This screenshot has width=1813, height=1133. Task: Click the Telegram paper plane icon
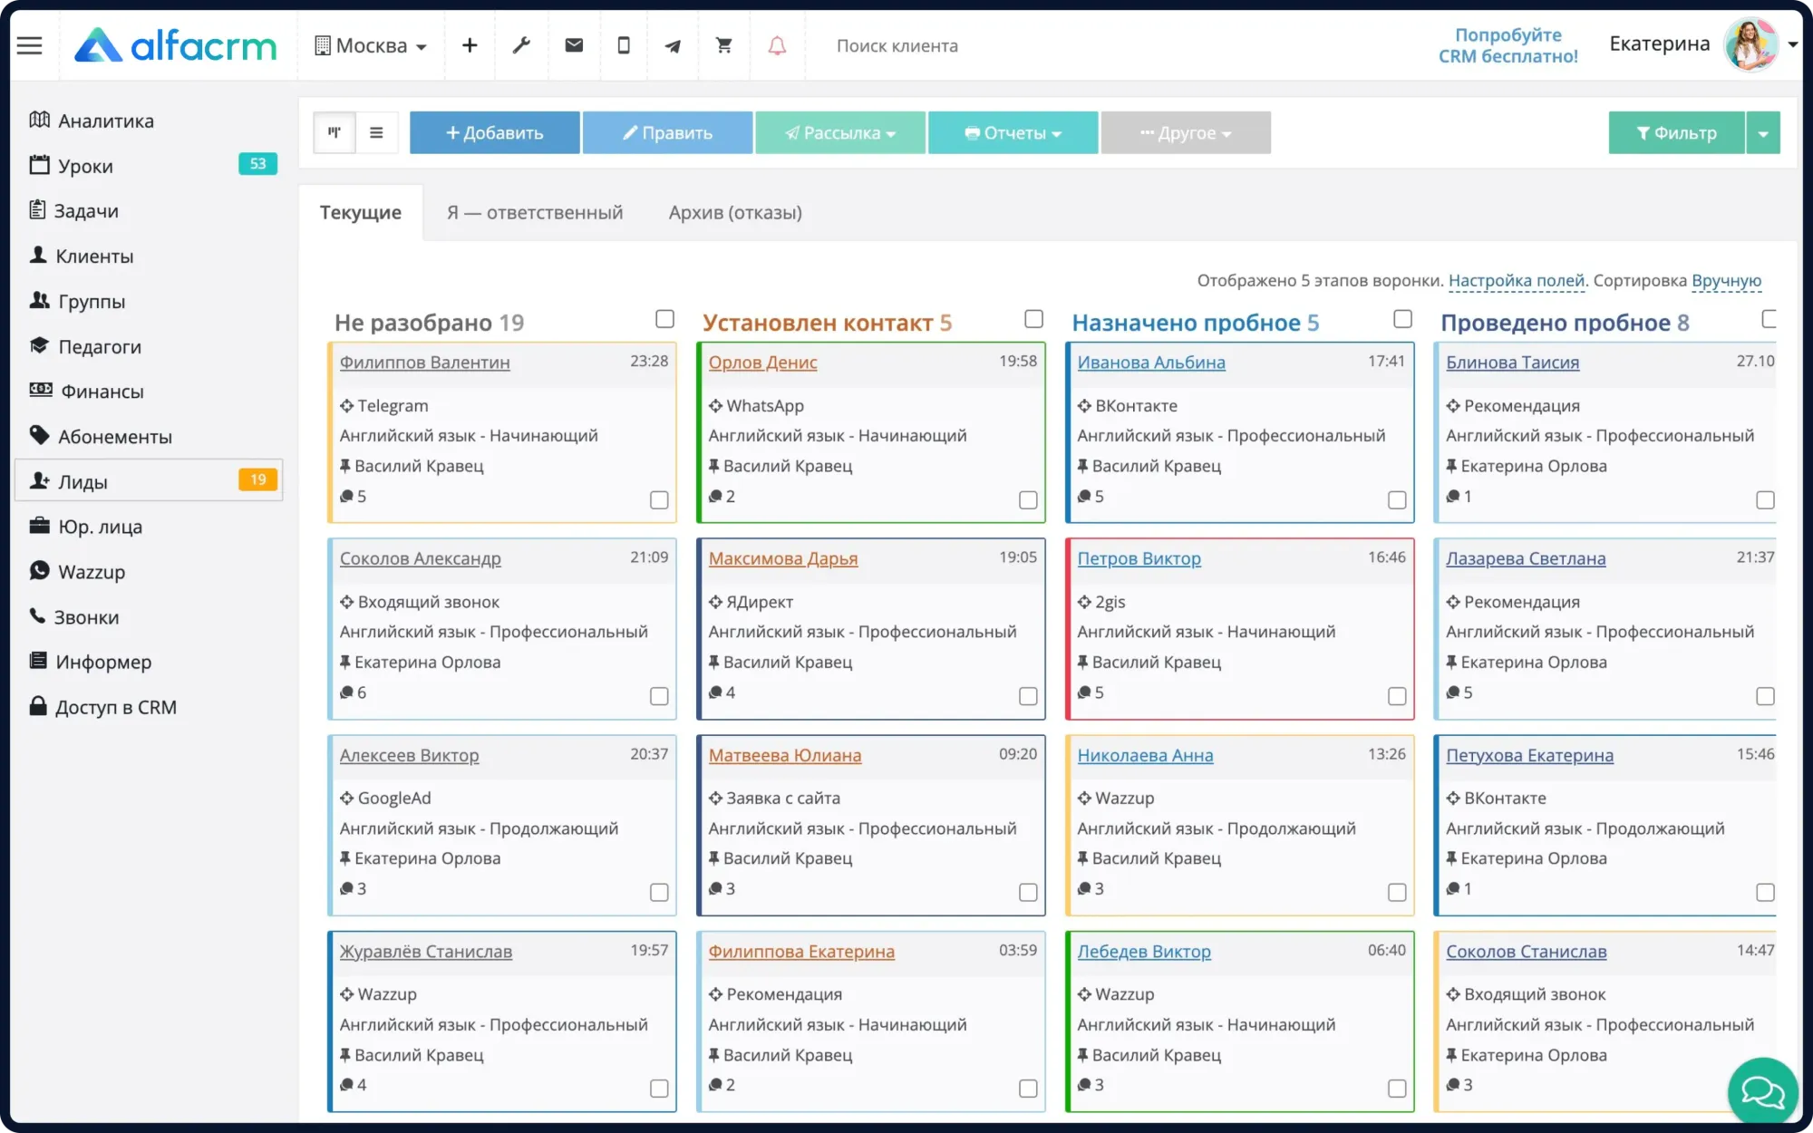673,45
